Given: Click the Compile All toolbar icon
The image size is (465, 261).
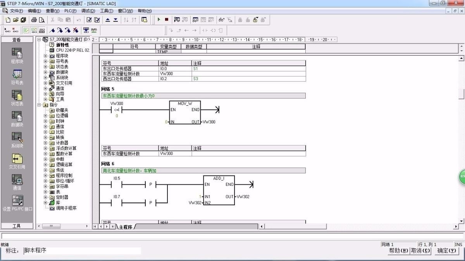Looking at the screenshot, I should [97, 20].
